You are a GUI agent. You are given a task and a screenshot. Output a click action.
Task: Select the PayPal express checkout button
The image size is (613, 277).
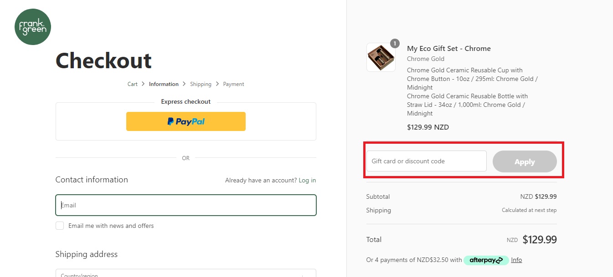185,121
